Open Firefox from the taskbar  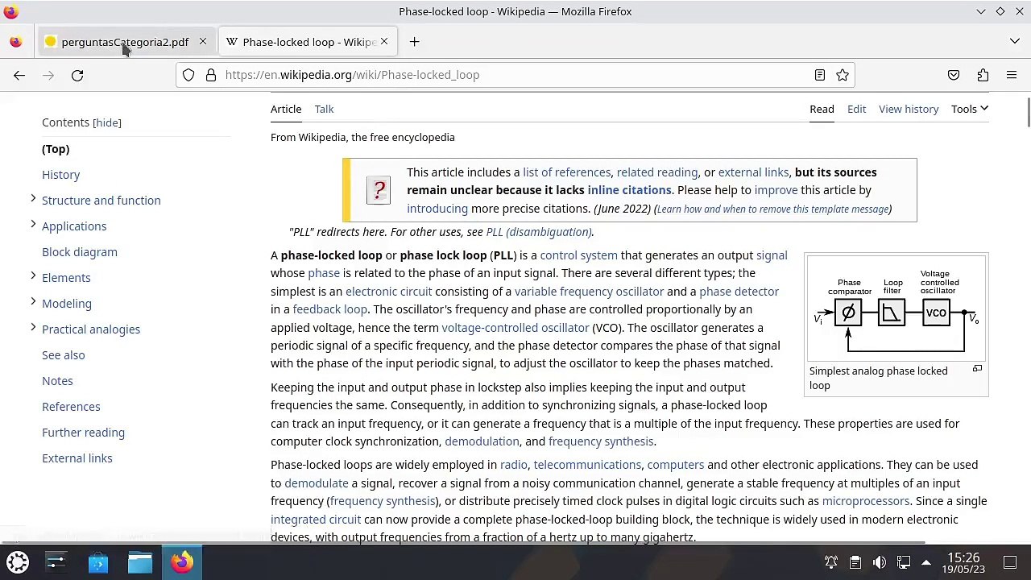(x=182, y=562)
